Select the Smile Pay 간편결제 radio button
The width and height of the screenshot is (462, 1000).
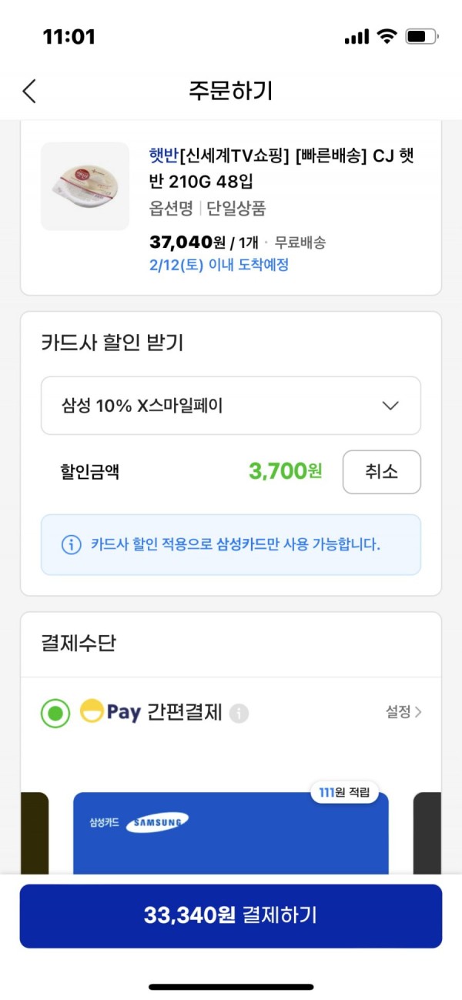55,713
